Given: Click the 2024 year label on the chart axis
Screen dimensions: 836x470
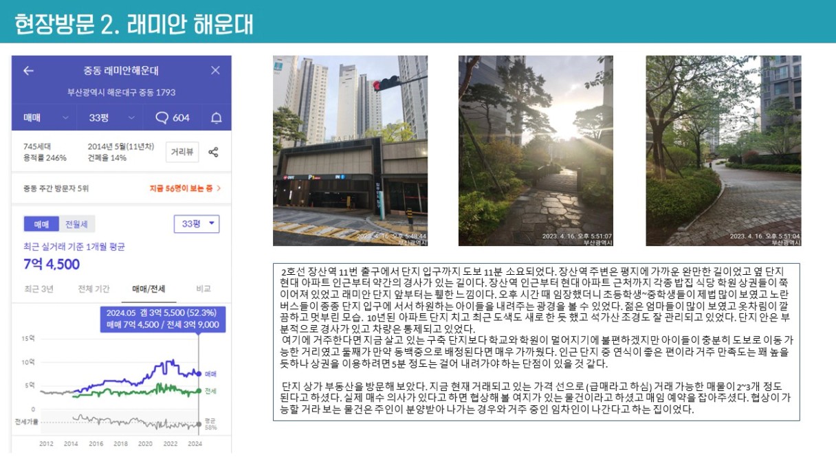Looking at the screenshot, I should point(195,444).
